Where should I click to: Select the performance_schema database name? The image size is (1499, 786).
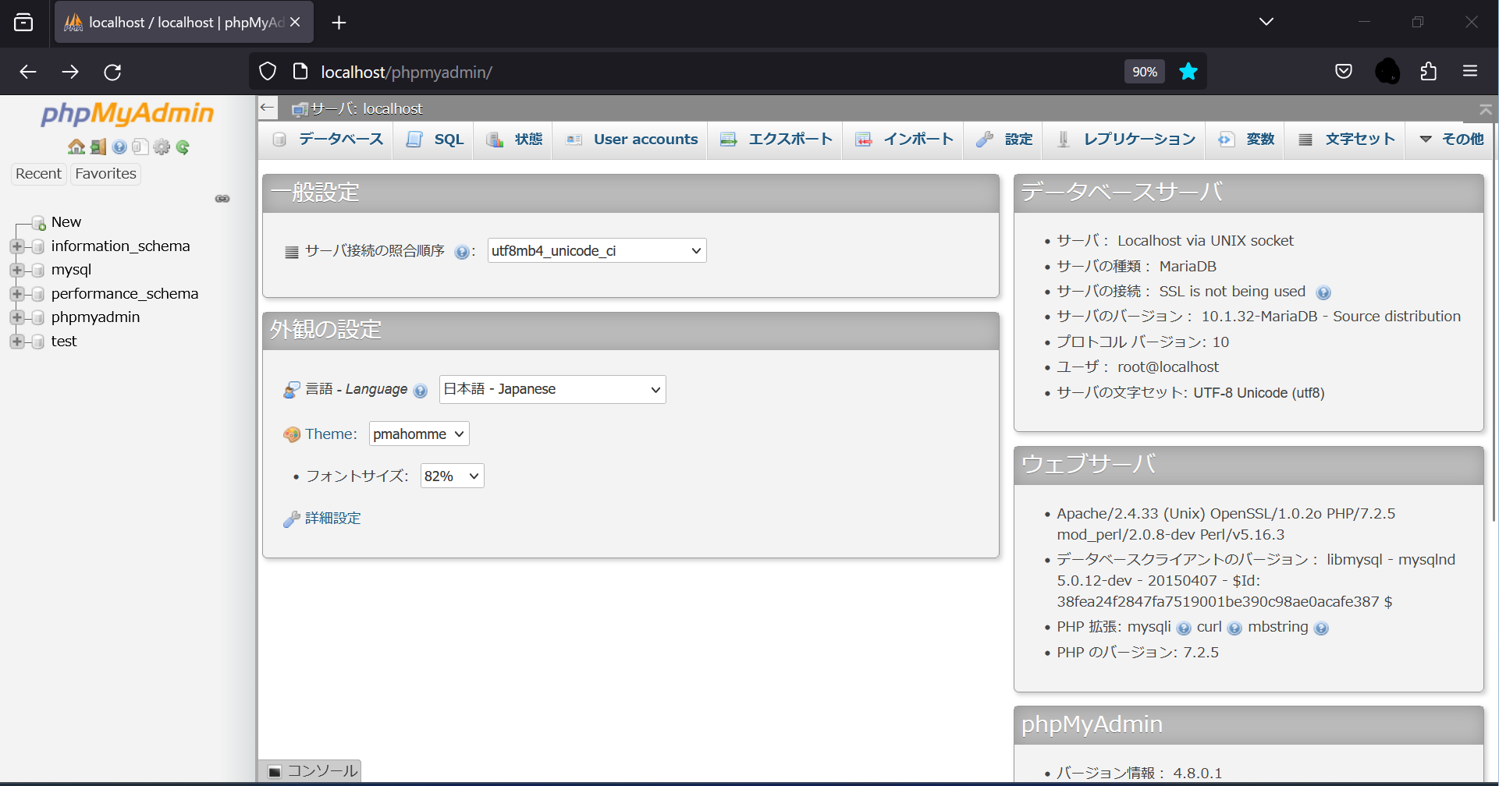click(x=125, y=294)
